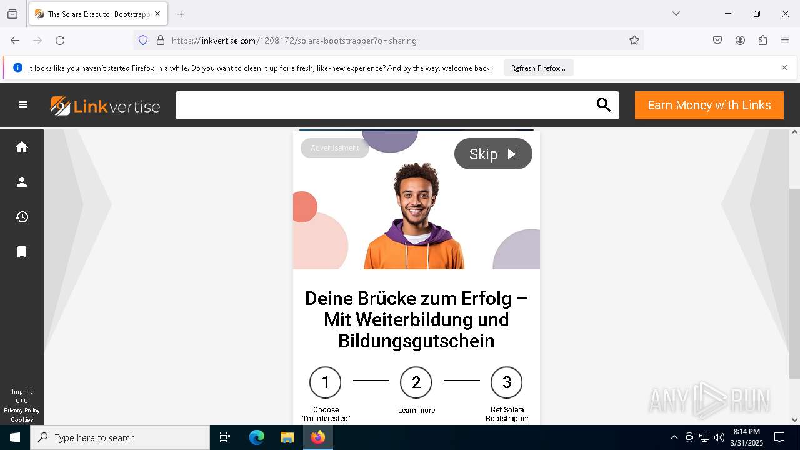This screenshot has width=800, height=450.
Task: Click the Advertisement label badge
Action: tap(335, 148)
